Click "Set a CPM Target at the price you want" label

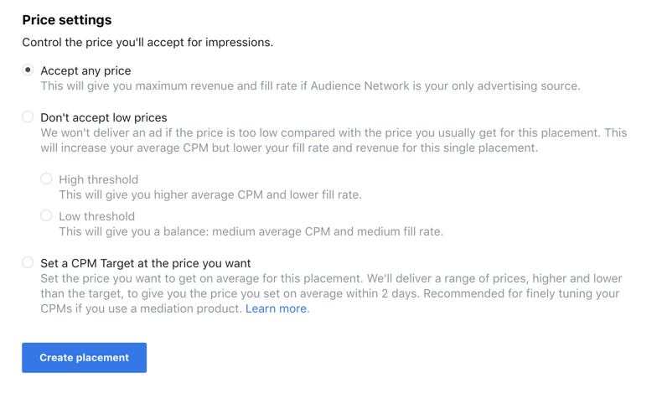(146, 263)
